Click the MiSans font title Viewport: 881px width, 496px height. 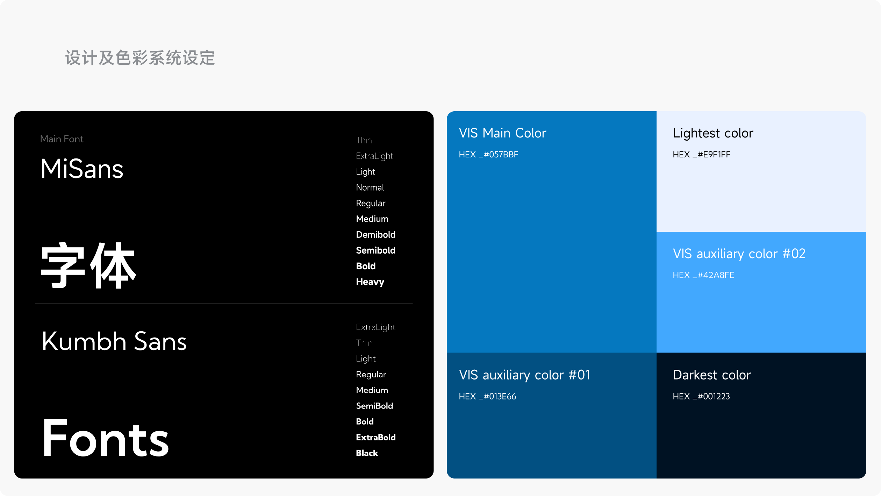point(82,169)
